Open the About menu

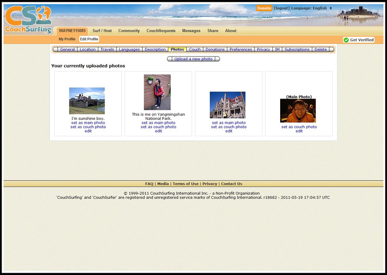[x=231, y=31]
